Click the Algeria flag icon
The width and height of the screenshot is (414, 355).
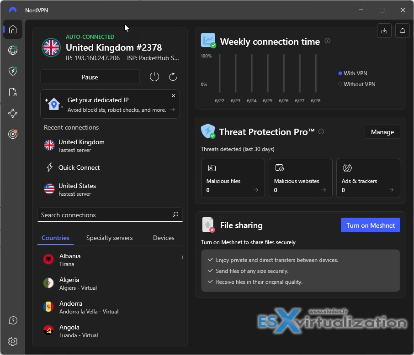[48, 283]
